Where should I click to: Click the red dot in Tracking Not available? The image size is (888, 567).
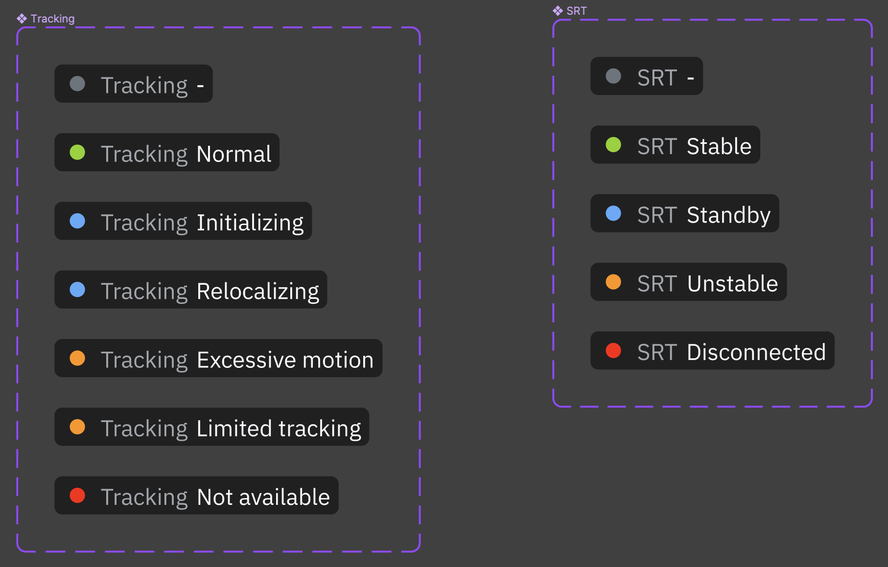click(77, 496)
